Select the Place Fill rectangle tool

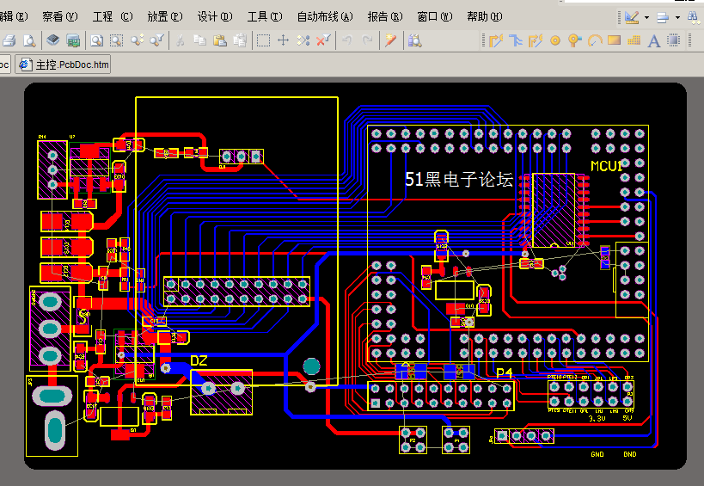click(x=615, y=40)
